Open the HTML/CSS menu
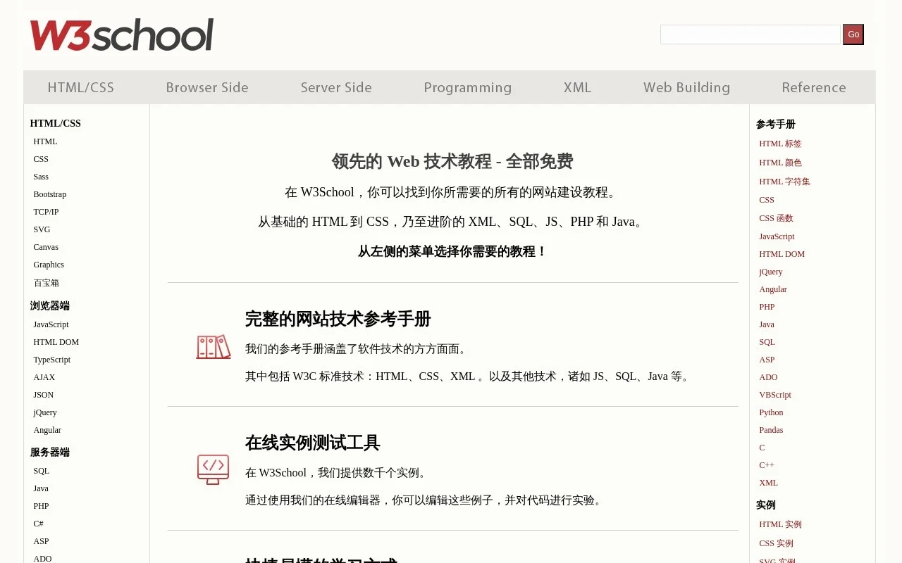The image size is (902, 563). click(80, 87)
